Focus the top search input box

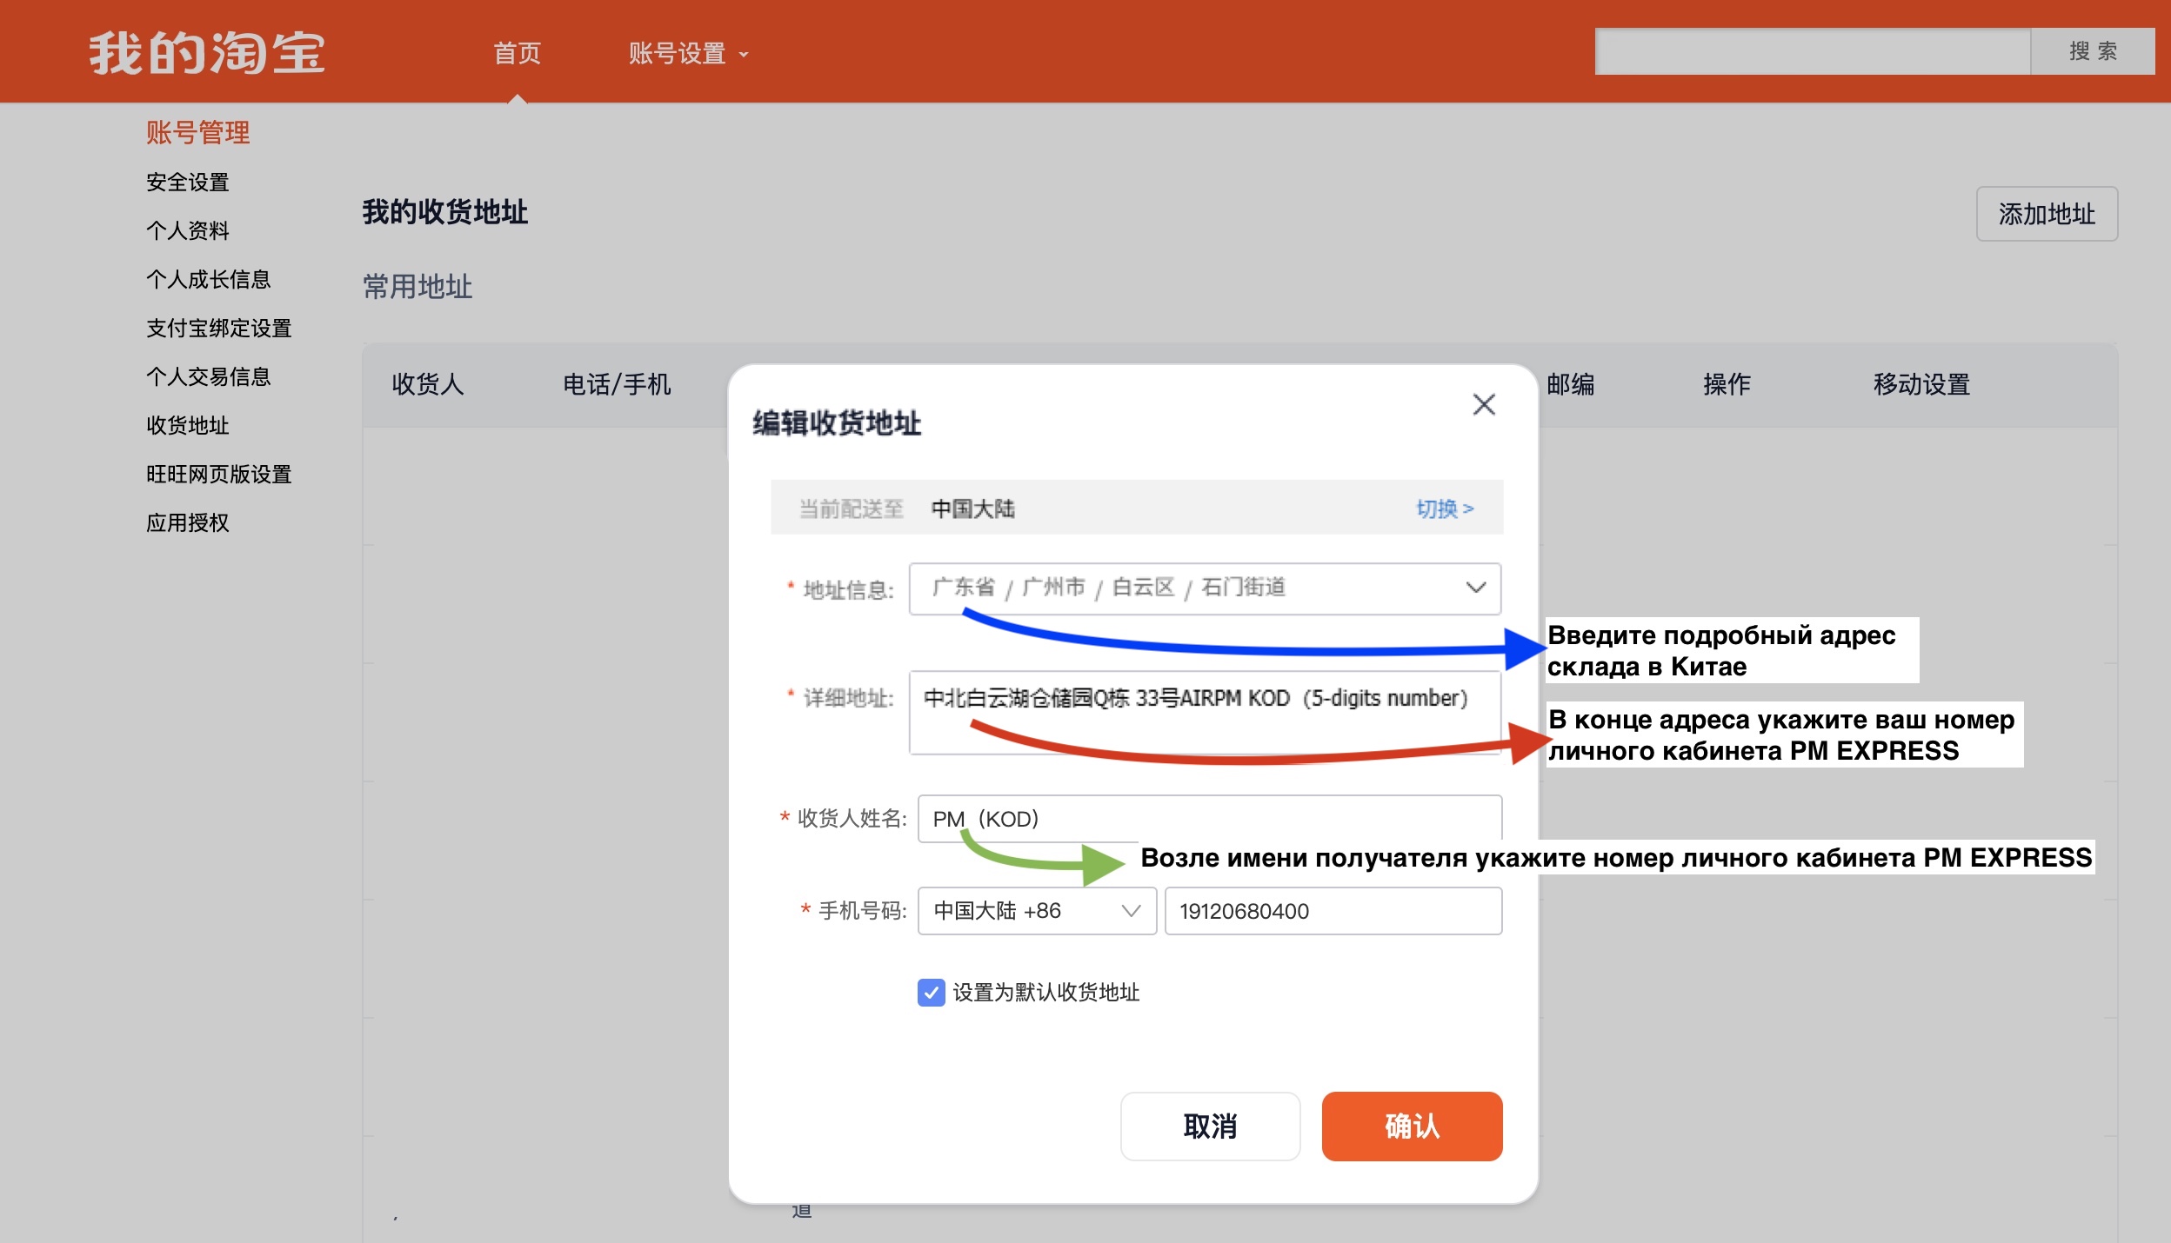point(1812,52)
